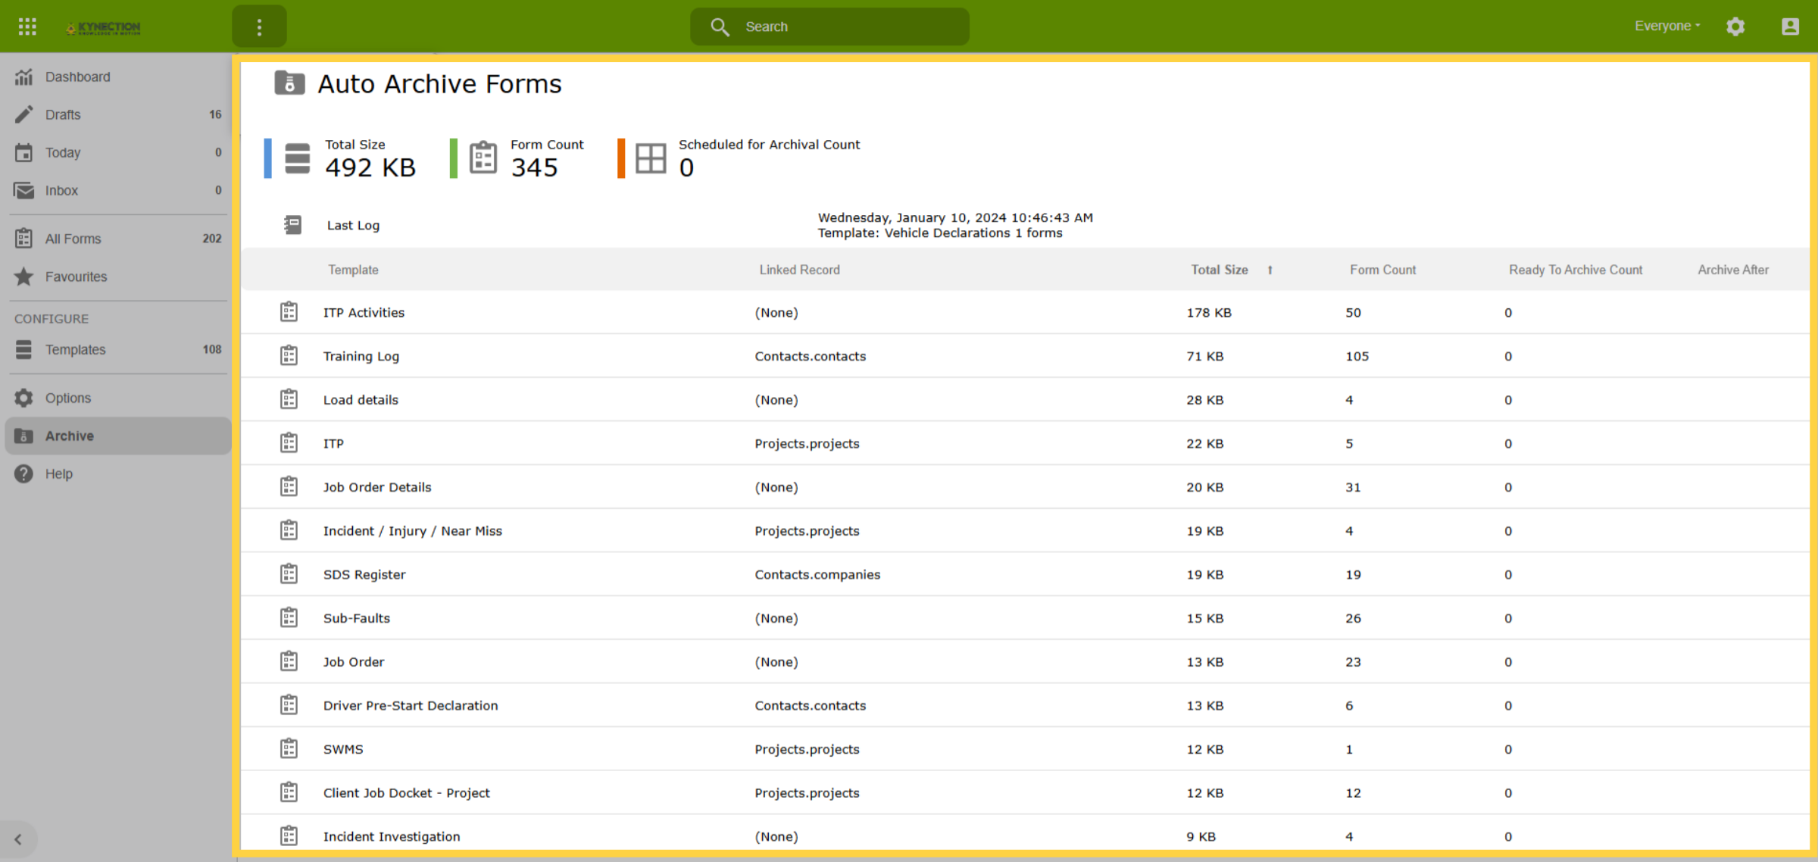Click the Dashboard chart icon
The width and height of the screenshot is (1818, 862).
(24, 77)
